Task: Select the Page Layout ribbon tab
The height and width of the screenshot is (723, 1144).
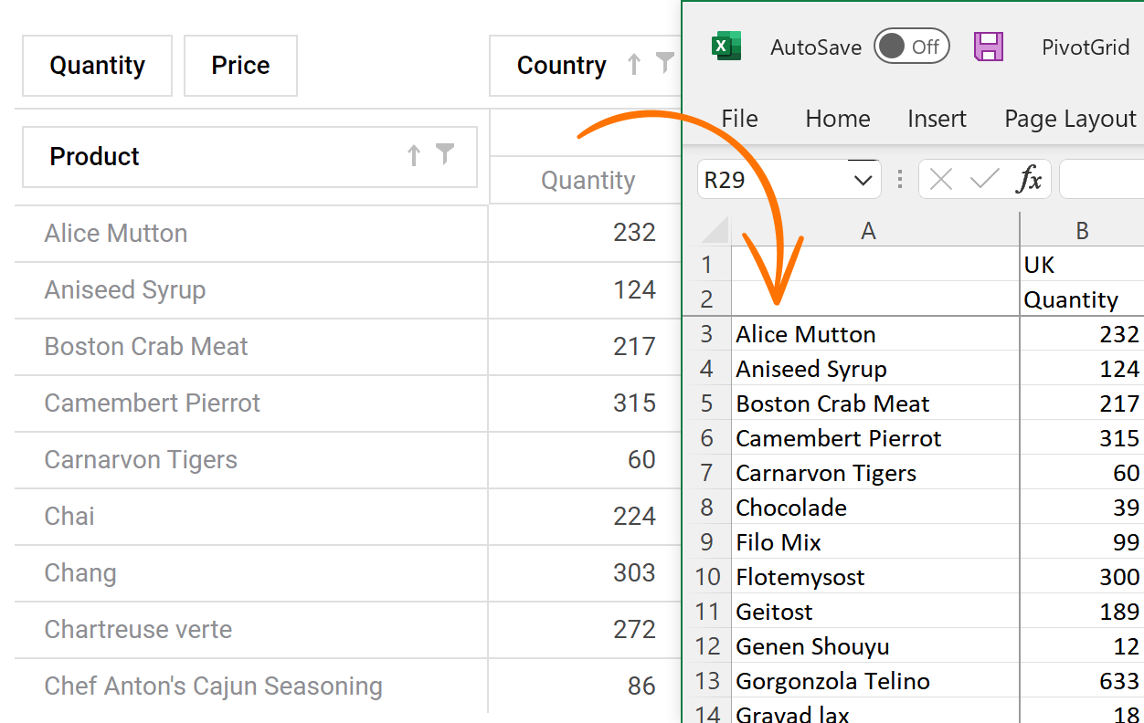Action: 1070,119
